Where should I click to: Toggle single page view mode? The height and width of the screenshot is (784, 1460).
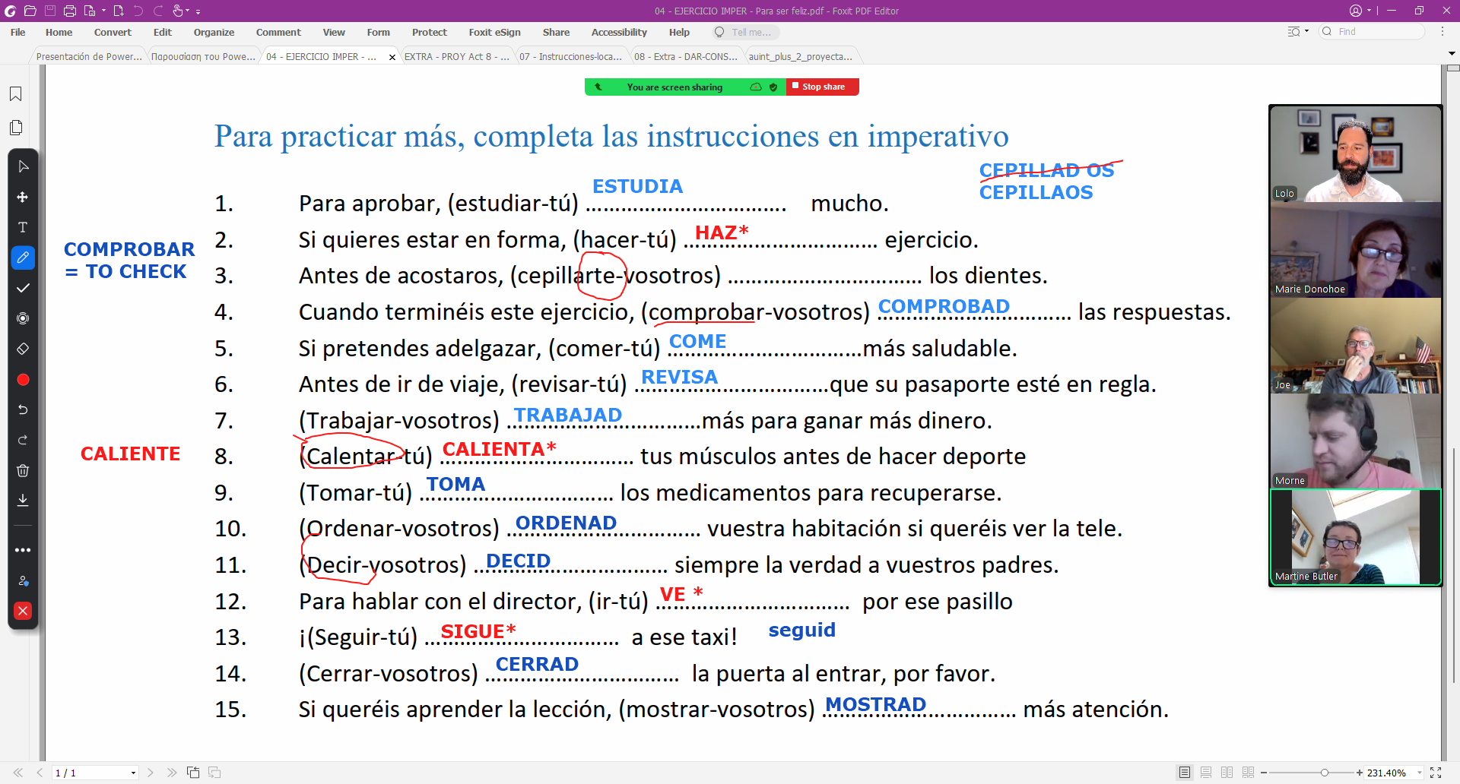[1185, 773]
